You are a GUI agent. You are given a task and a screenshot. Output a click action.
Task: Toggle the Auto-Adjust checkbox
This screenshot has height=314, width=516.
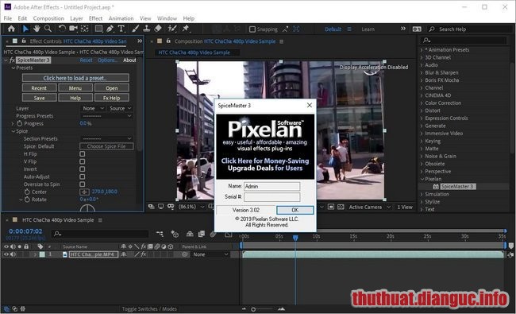(x=83, y=176)
